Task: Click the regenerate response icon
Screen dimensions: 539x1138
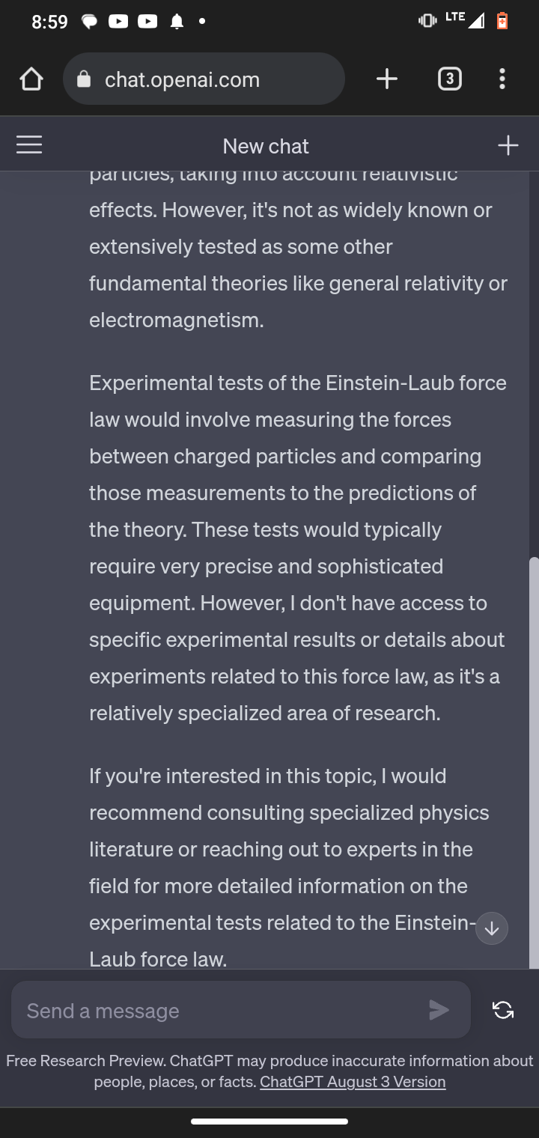Action: point(503,1010)
